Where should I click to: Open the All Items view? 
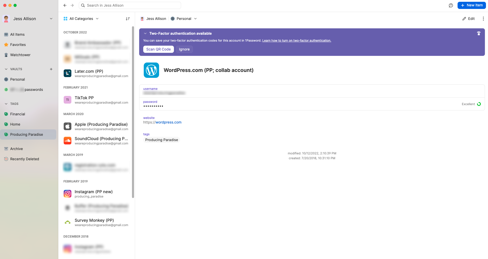point(17,34)
